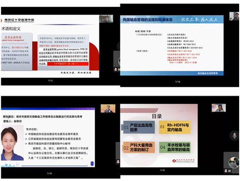Click the muted mic icon left of 目录 slide
The width and height of the screenshot is (240, 181).
pyautogui.click(x=118, y=162)
